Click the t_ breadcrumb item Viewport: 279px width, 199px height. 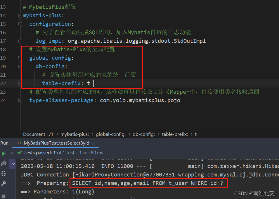[197, 134]
